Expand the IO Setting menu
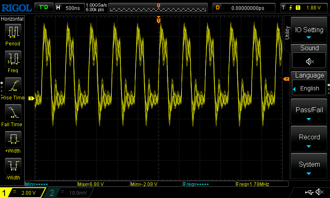 click(309, 31)
